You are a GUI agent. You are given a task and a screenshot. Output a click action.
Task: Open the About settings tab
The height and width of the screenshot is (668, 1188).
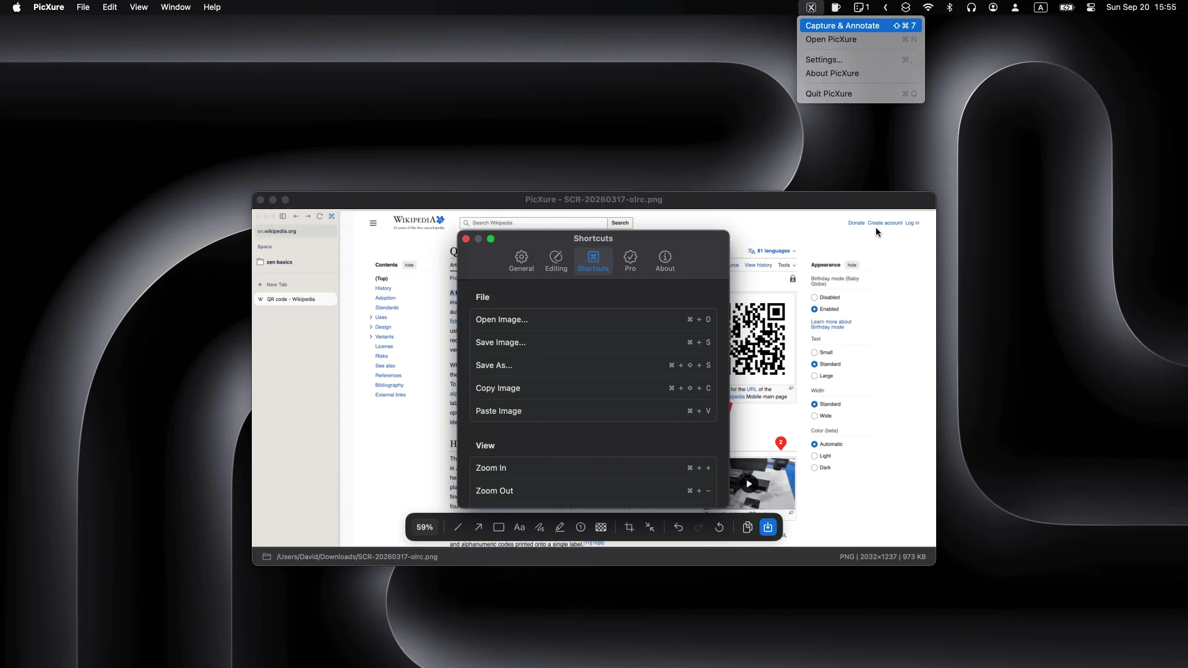coord(665,261)
